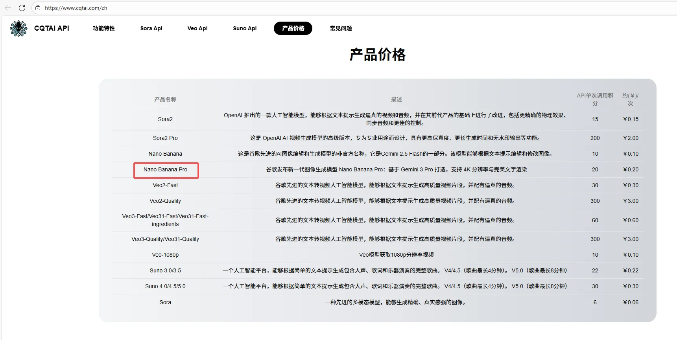Select the Veo-1080p product name
This screenshot has width=677, height=340.
tap(165, 255)
